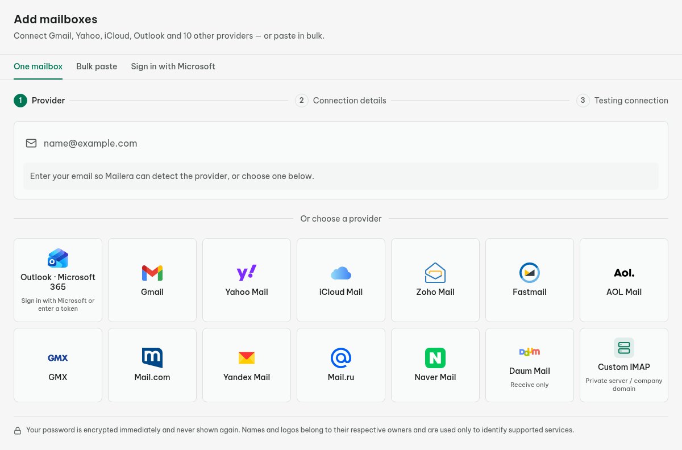This screenshot has height=450, width=682.
Task: Click the envelope icon in email field
Action: [x=31, y=143]
